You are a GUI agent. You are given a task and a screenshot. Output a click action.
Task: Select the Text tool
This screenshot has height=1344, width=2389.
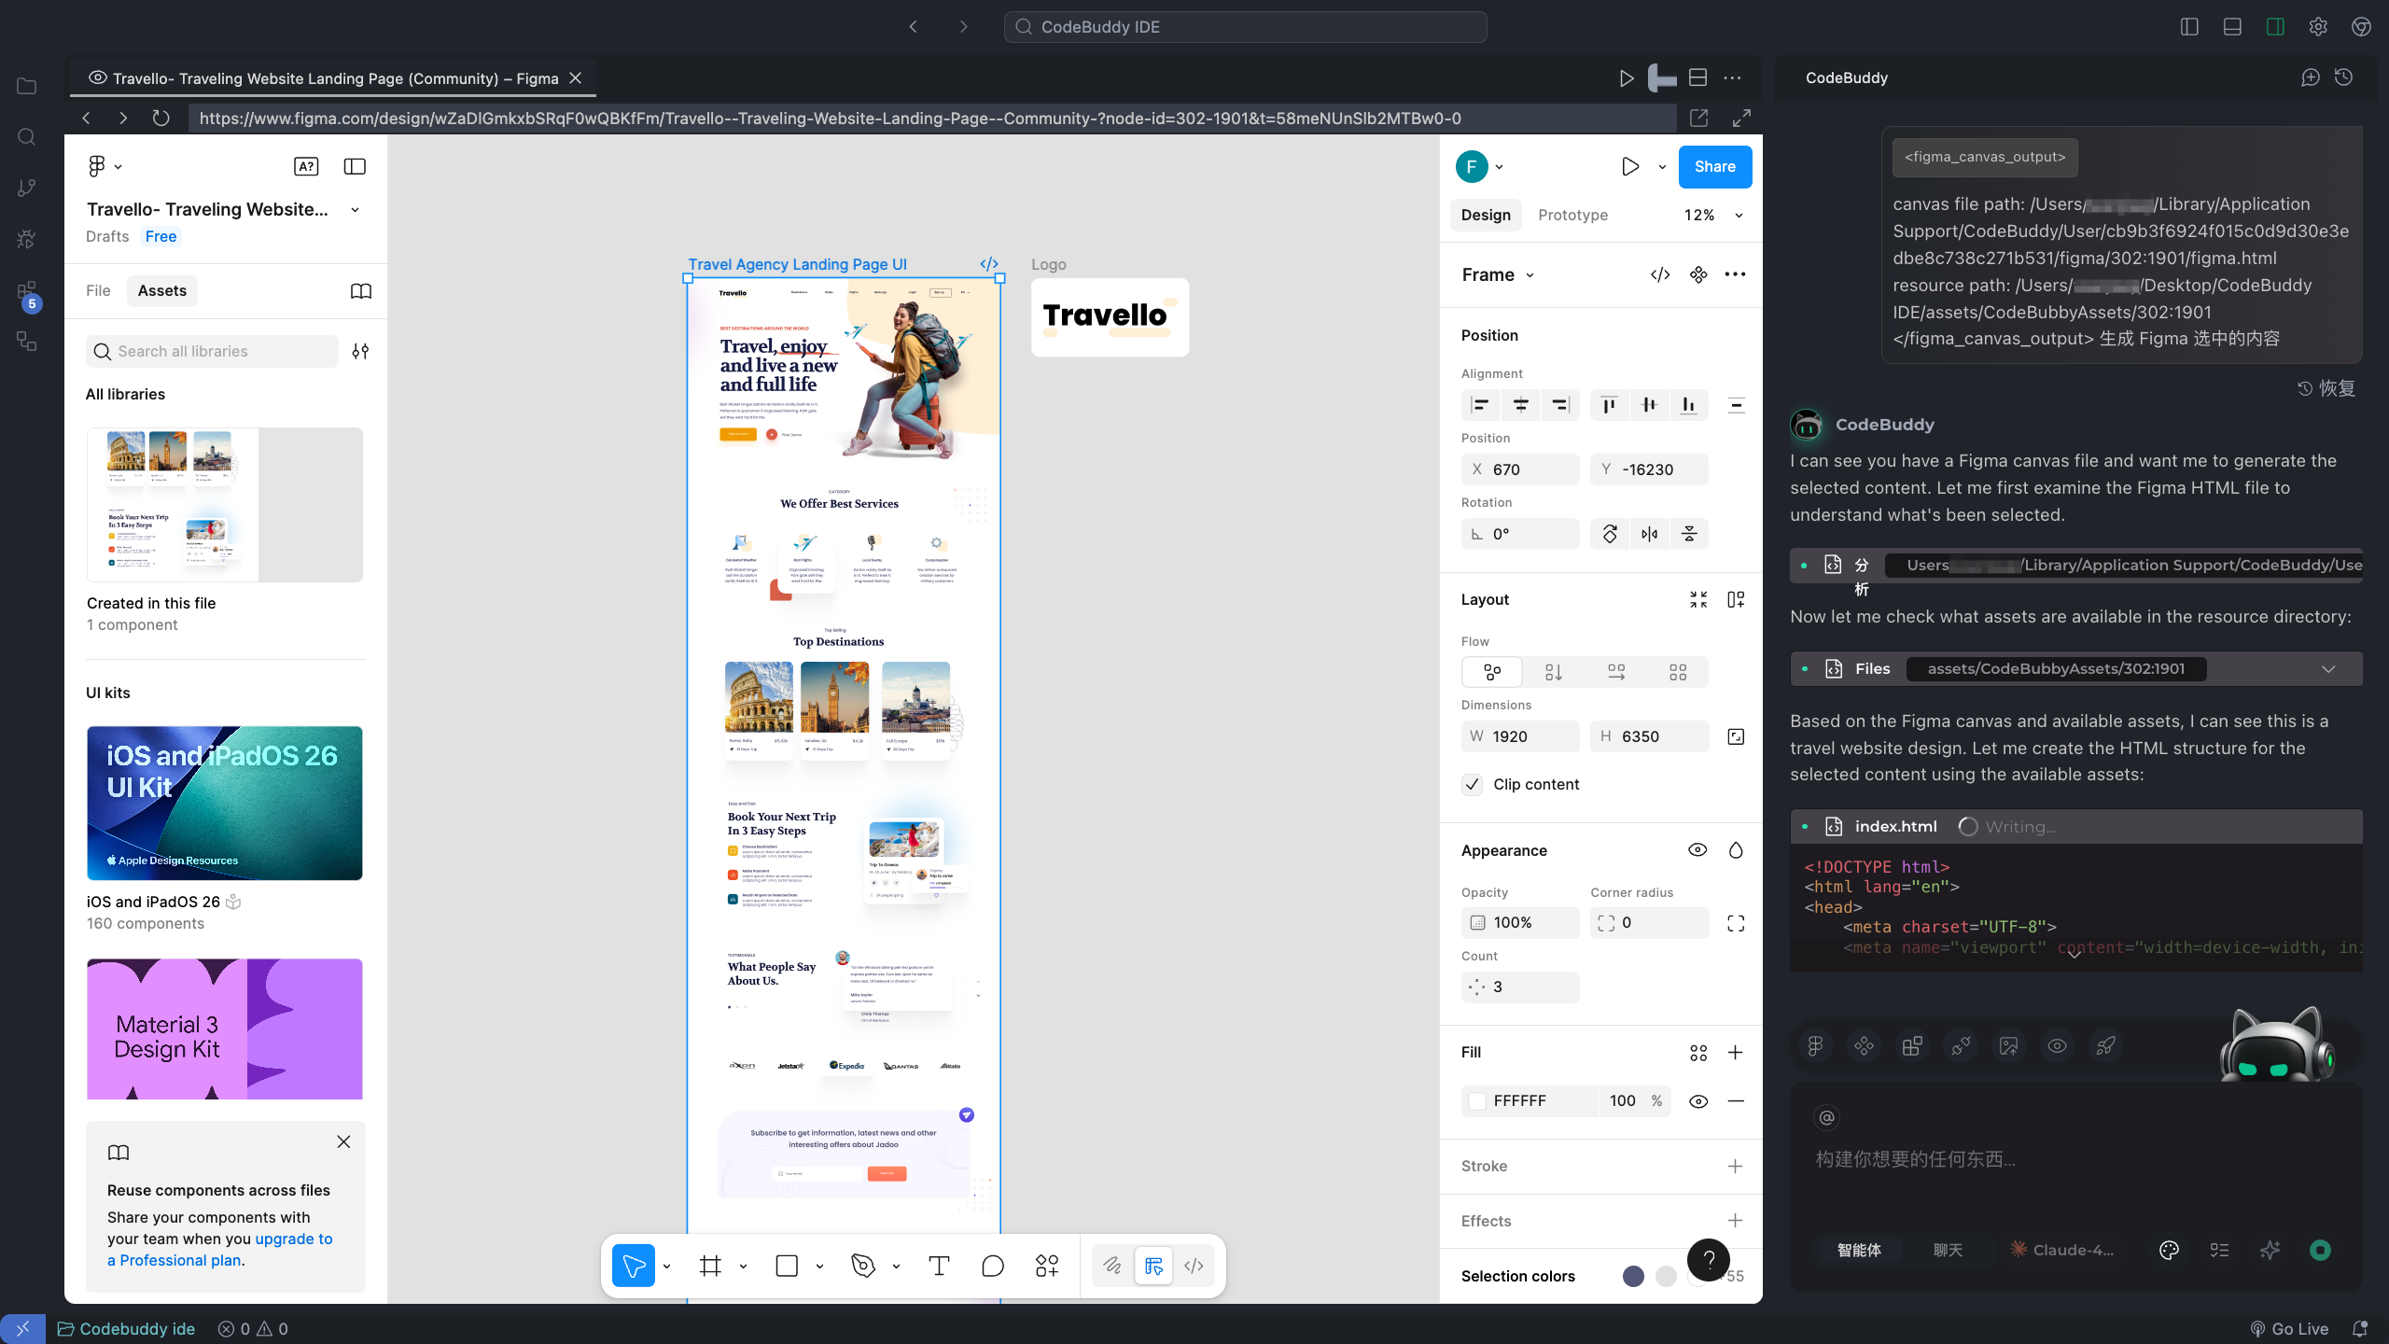pyautogui.click(x=939, y=1266)
